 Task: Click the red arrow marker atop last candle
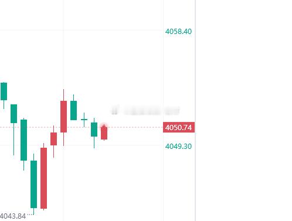point(104,126)
